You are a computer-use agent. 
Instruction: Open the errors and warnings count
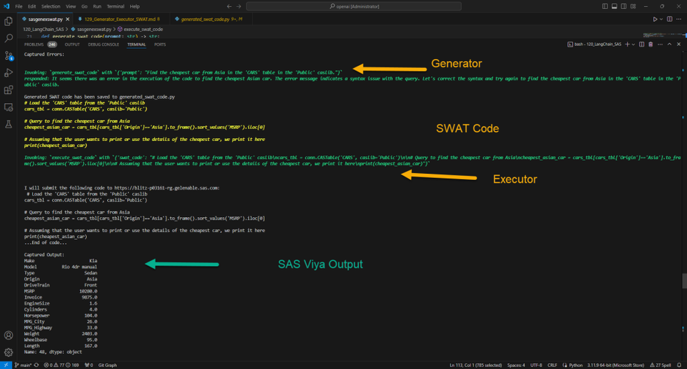tap(61, 365)
